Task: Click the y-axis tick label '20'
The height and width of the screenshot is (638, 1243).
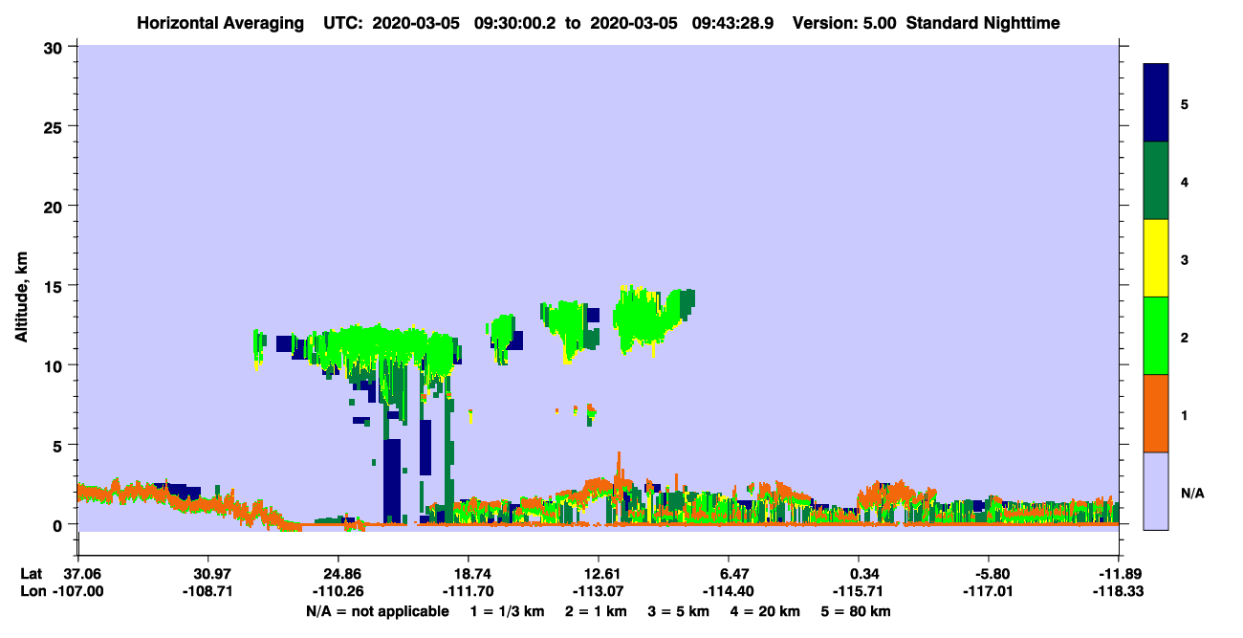Action: pyautogui.click(x=55, y=206)
